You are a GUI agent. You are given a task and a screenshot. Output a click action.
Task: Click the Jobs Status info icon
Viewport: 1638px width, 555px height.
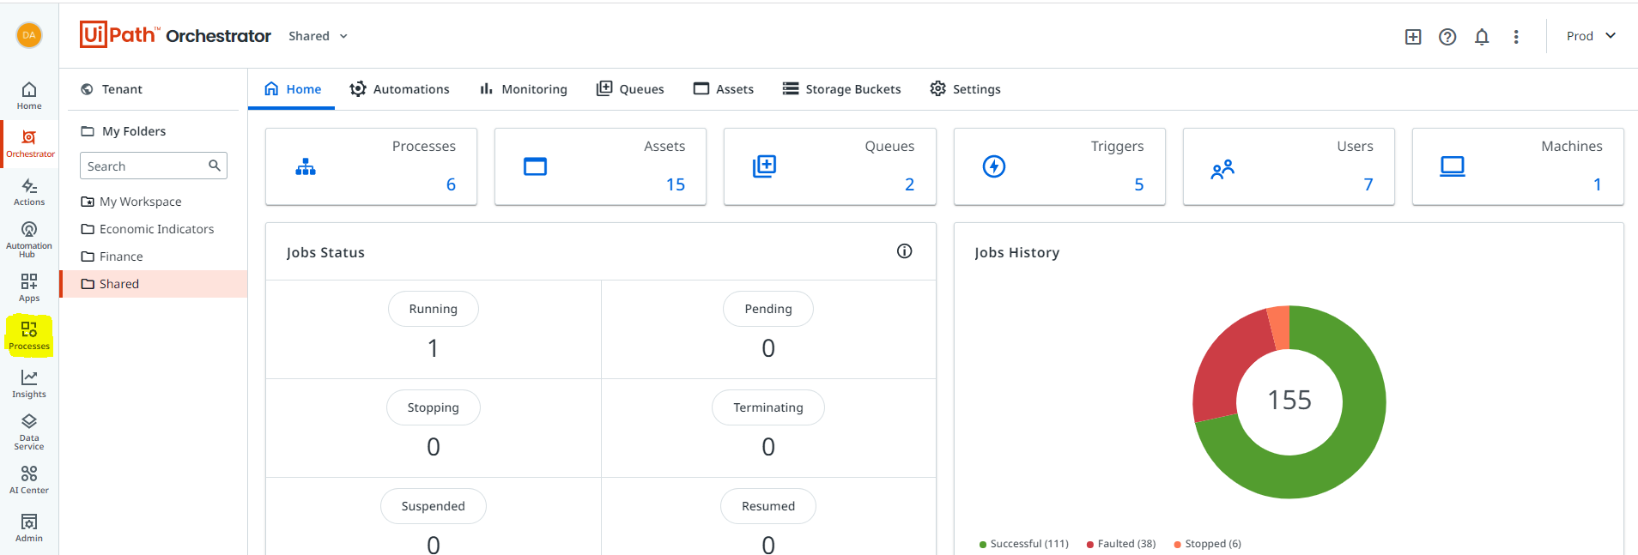tap(904, 251)
